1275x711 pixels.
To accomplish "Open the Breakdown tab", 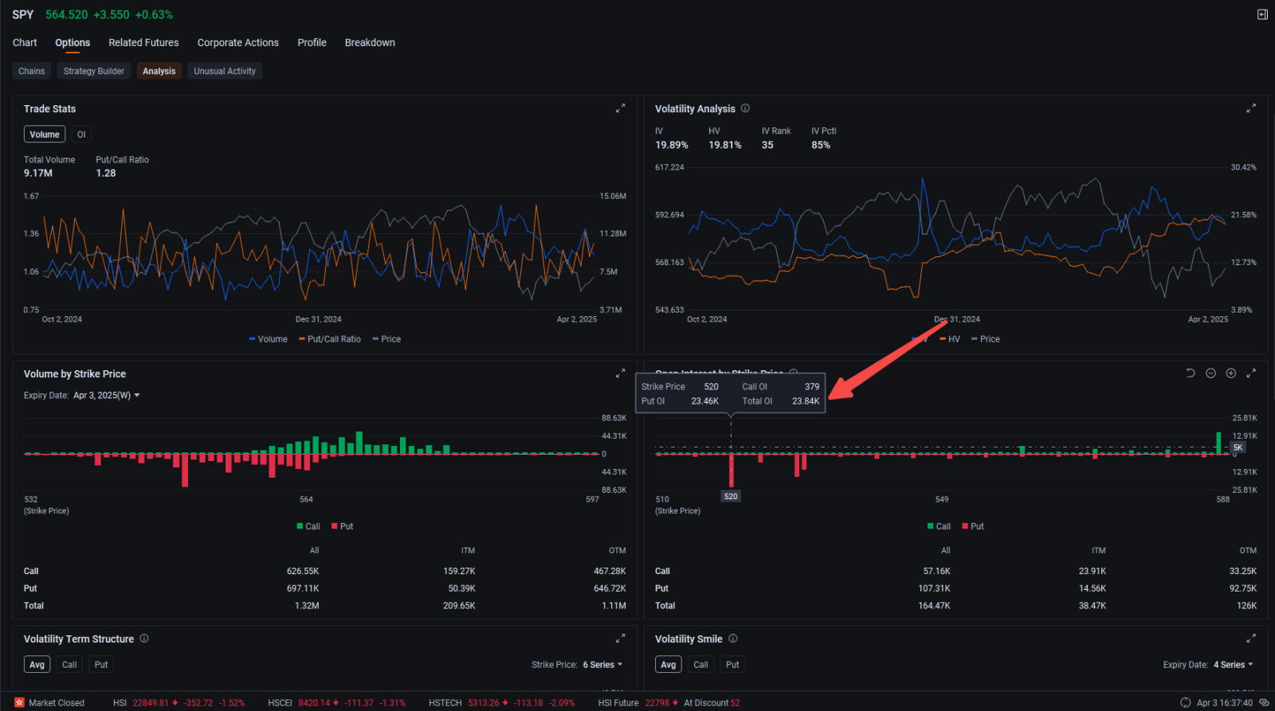I will (370, 43).
